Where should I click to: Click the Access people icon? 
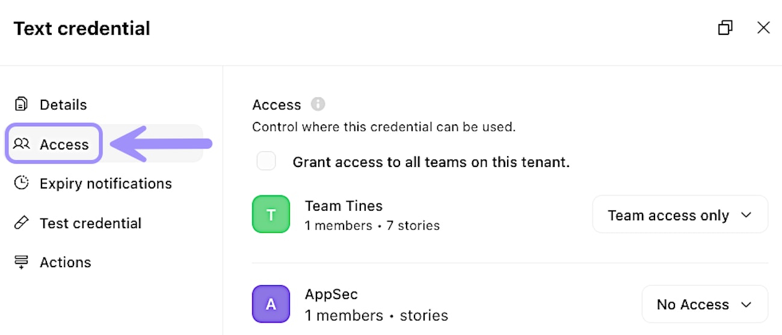(22, 144)
